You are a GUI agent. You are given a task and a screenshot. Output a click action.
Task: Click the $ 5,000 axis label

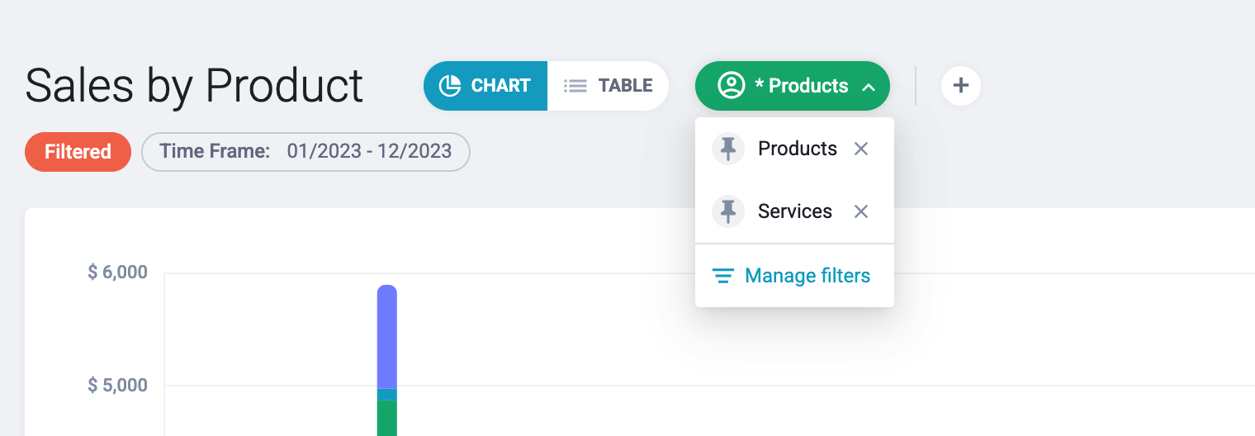pos(118,386)
